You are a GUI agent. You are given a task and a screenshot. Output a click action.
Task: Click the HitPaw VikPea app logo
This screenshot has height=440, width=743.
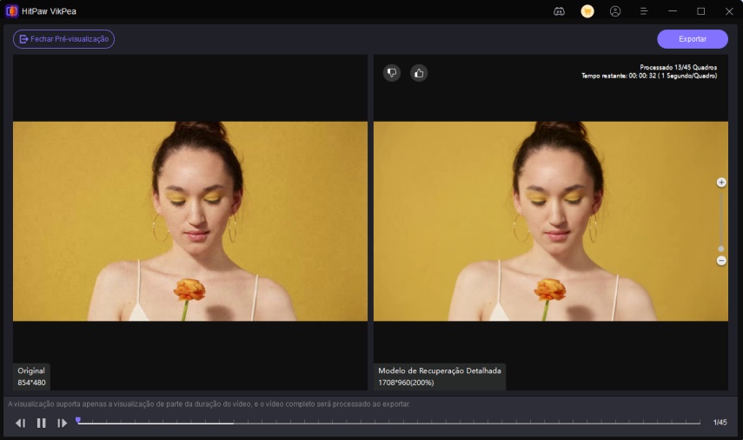click(11, 11)
